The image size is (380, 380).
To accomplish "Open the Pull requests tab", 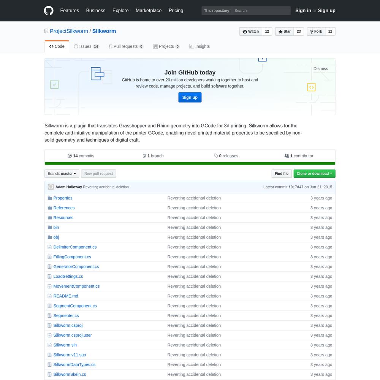I will [x=126, y=46].
